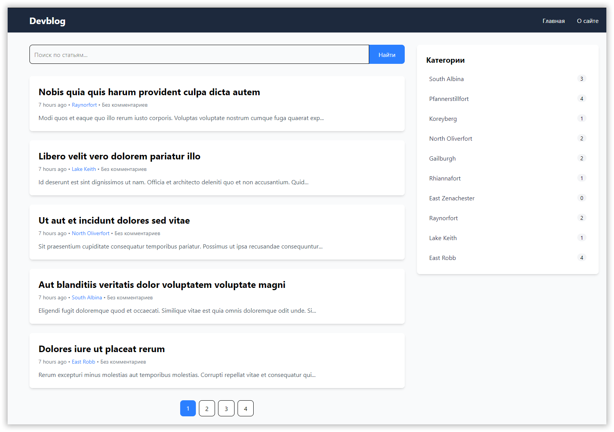The height and width of the screenshot is (432, 614).
Task: Select Koreyberg category in sidebar
Action: coord(443,119)
